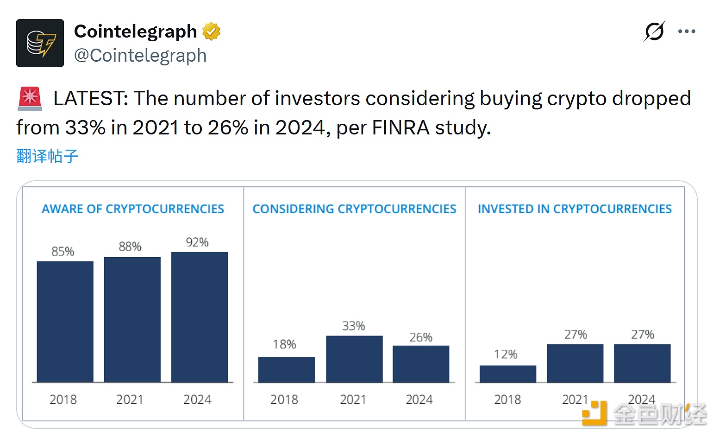
Task: Click the 33% bar for 2021
Action: coord(354,359)
